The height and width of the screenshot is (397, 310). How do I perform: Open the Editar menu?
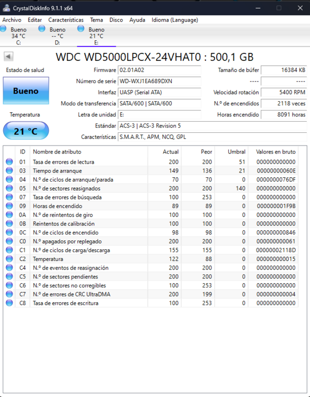pos(35,20)
